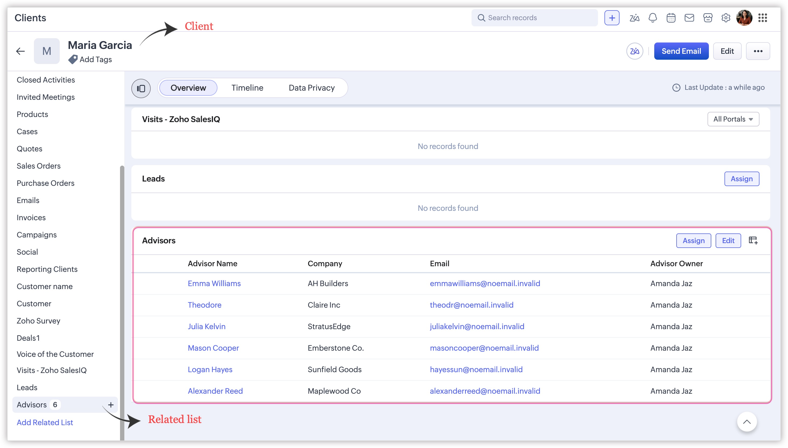Image resolution: width=788 pixels, height=448 pixels.
Task: Click plus beside Advisors in sidebar
Action: click(111, 405)
